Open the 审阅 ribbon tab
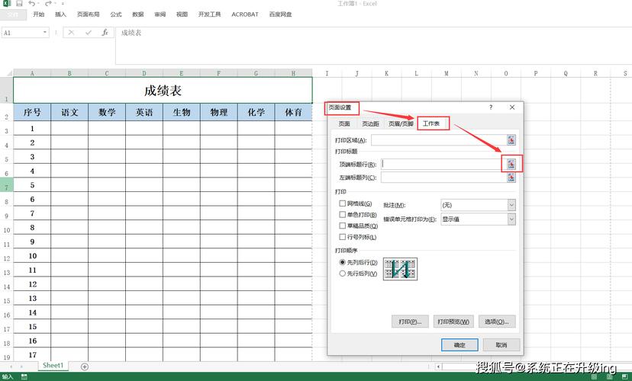The image size is (632, 381). point(160,14)
